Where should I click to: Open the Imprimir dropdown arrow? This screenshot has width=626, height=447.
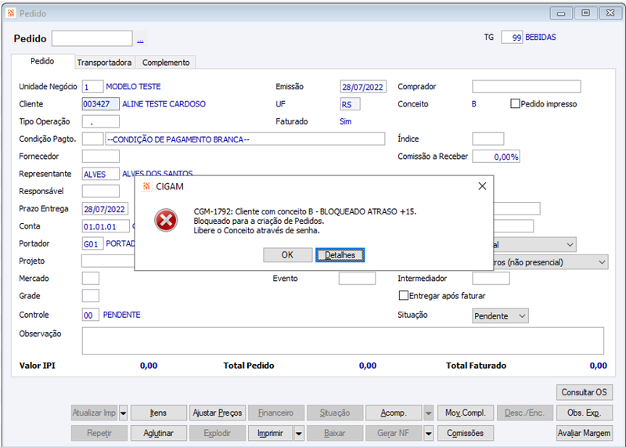[x=299, y=433]
